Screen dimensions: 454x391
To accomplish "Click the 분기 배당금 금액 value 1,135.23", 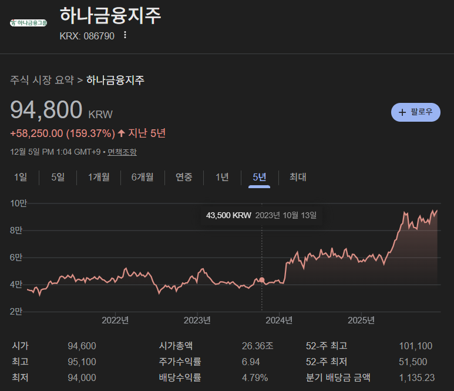I will coord(416,377).
